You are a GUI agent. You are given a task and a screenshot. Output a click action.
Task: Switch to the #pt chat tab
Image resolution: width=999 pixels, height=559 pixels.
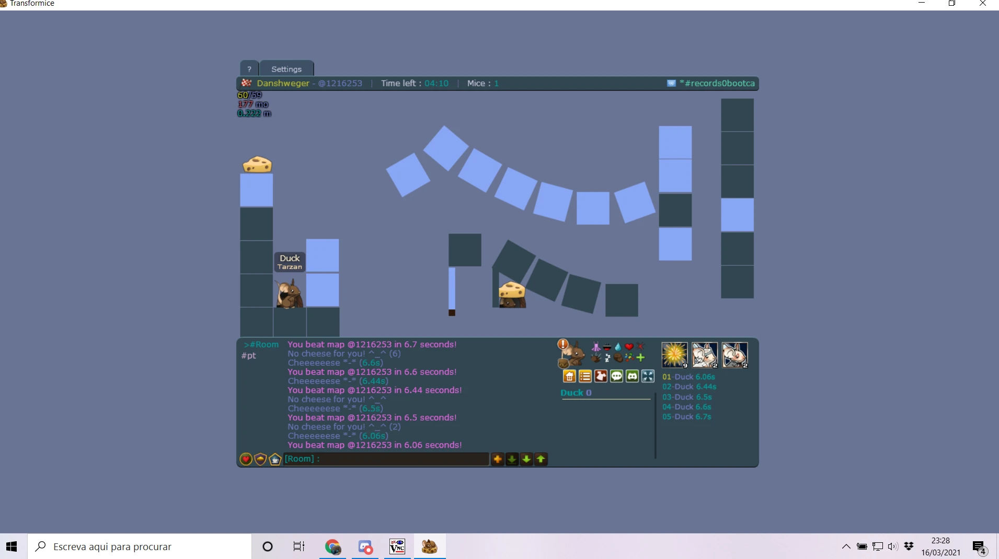click(x=249, y=356)
